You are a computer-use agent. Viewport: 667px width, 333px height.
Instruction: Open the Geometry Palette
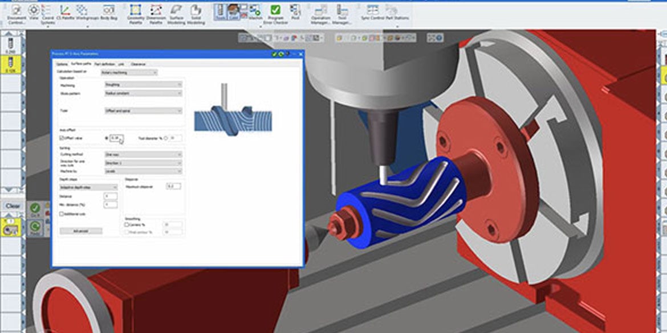[x=135, y=14]
